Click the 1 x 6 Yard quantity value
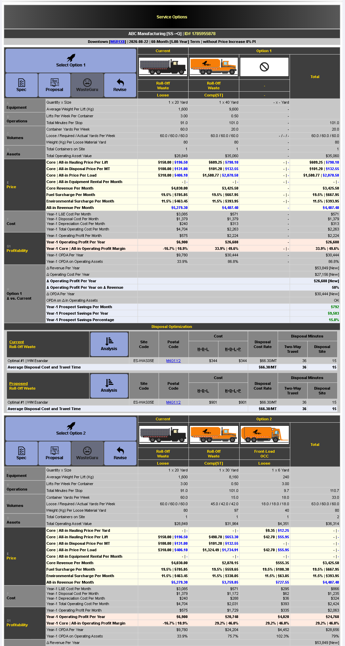 pyautogui.click(x=280, y=470)
